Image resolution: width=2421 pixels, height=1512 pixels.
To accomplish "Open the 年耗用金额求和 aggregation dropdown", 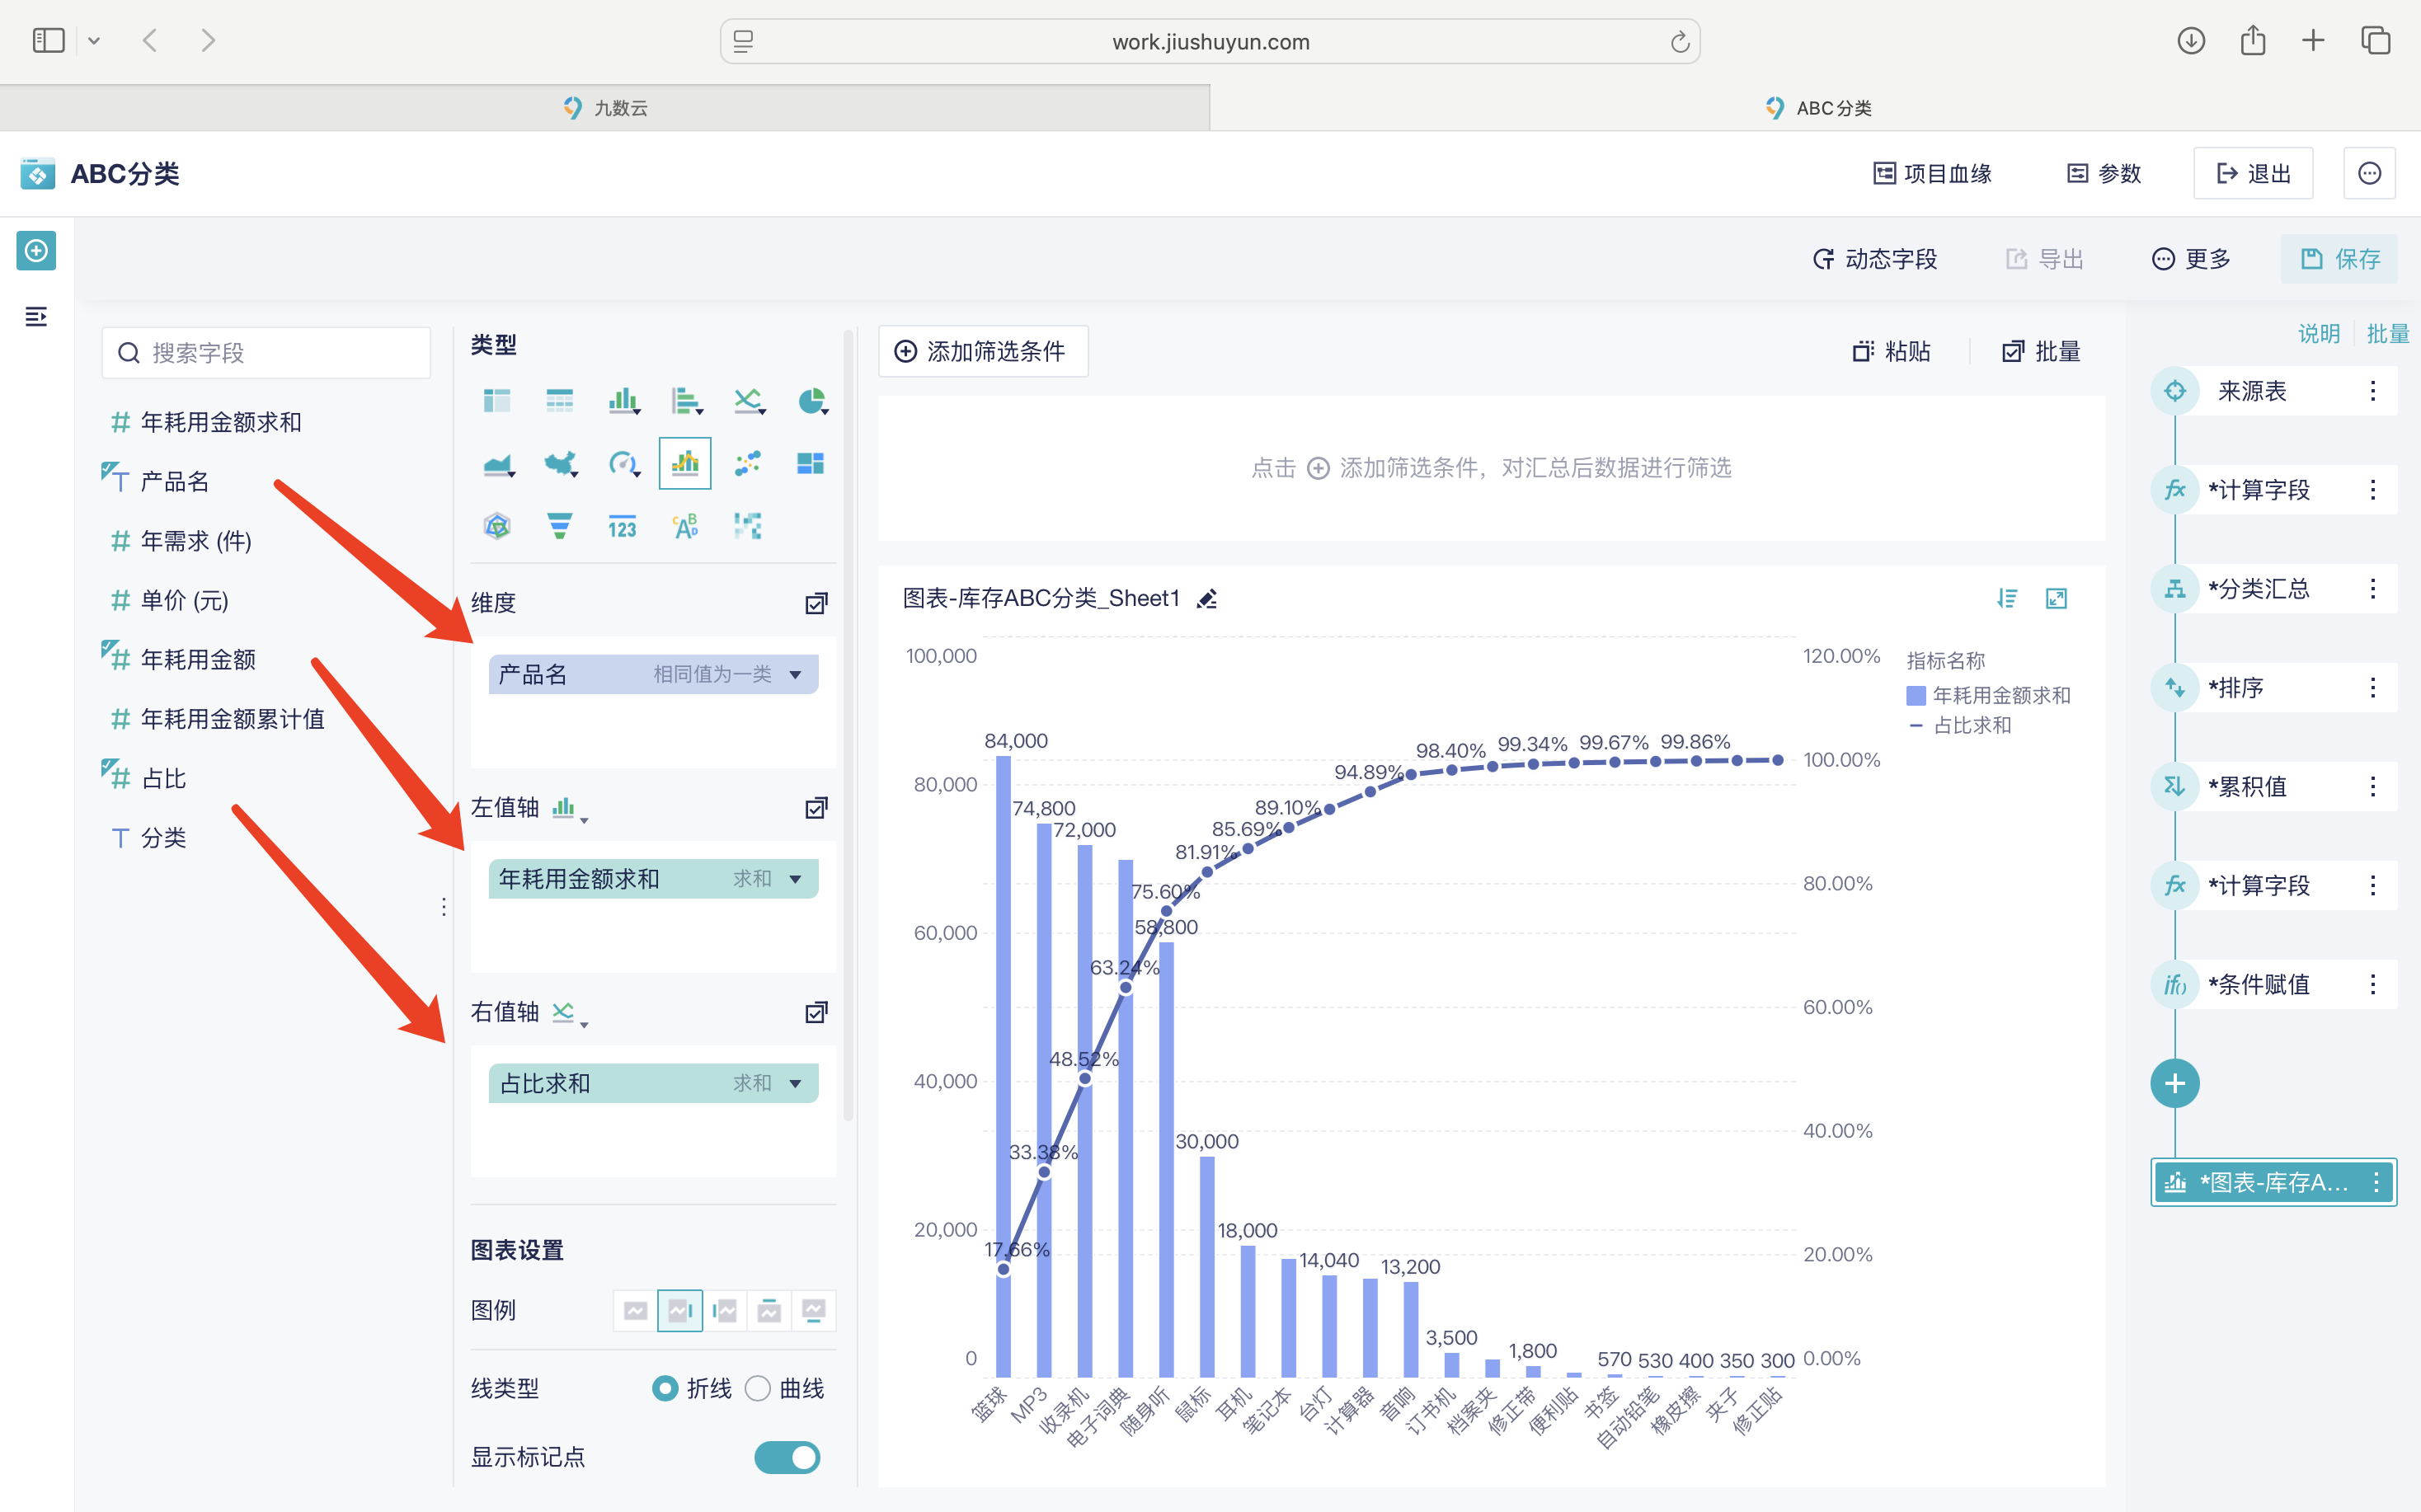I will (x=795, y=879).
